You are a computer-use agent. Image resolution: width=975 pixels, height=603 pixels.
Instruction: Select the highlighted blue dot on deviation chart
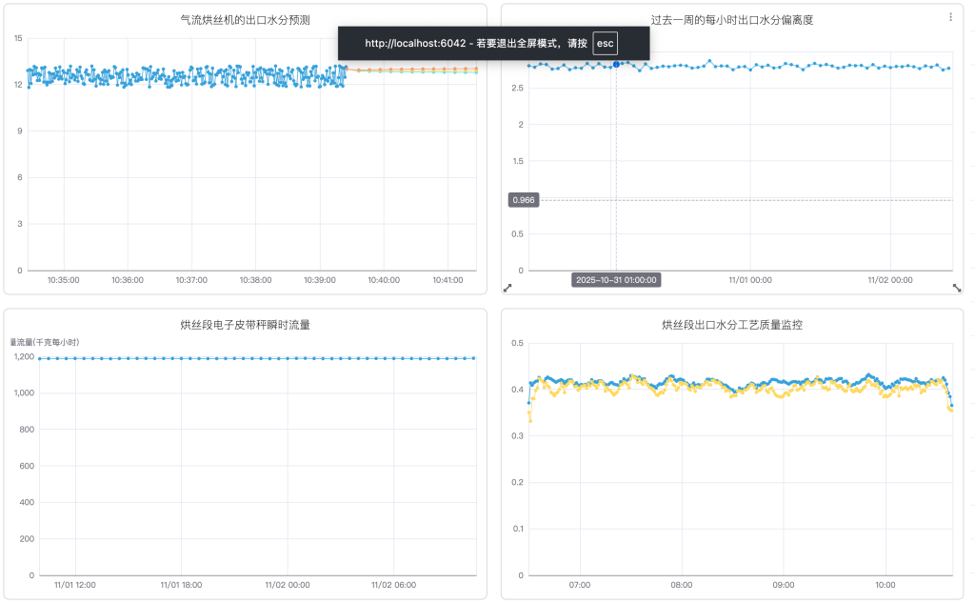(614, 65)
